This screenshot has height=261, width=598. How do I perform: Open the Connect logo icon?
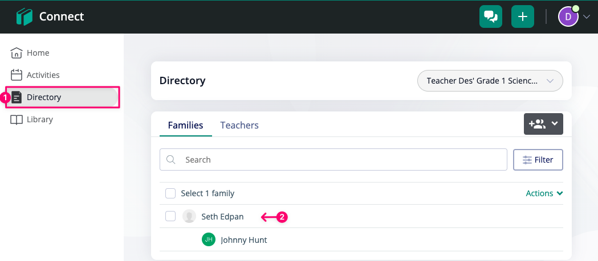[25, 16]
